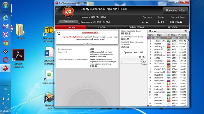Click first place prize $1 115,74 row
This screenshot has height=114, width=204.
click(x=133, y=57)
